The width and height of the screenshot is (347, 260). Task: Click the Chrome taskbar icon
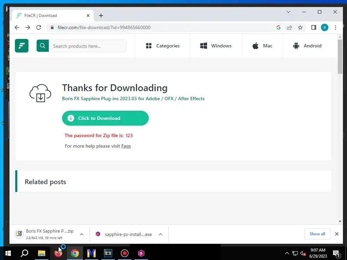coord(75,253)
